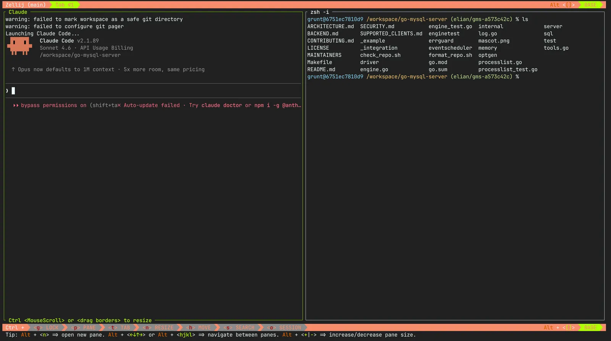Click the Zellij (main) session label
This screenshot has height=341, width=611.
[x=25, y=5]
